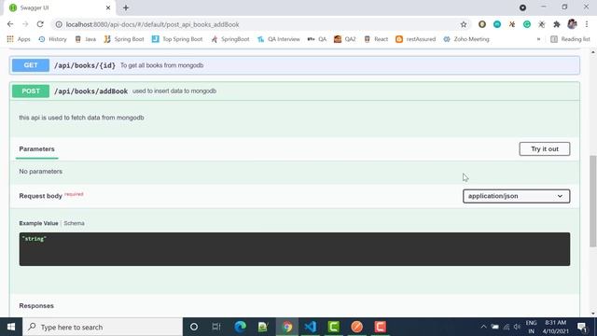Open the History bookmark
The image size is (597, 336).
pyautogui.click(x=52, y=39)
